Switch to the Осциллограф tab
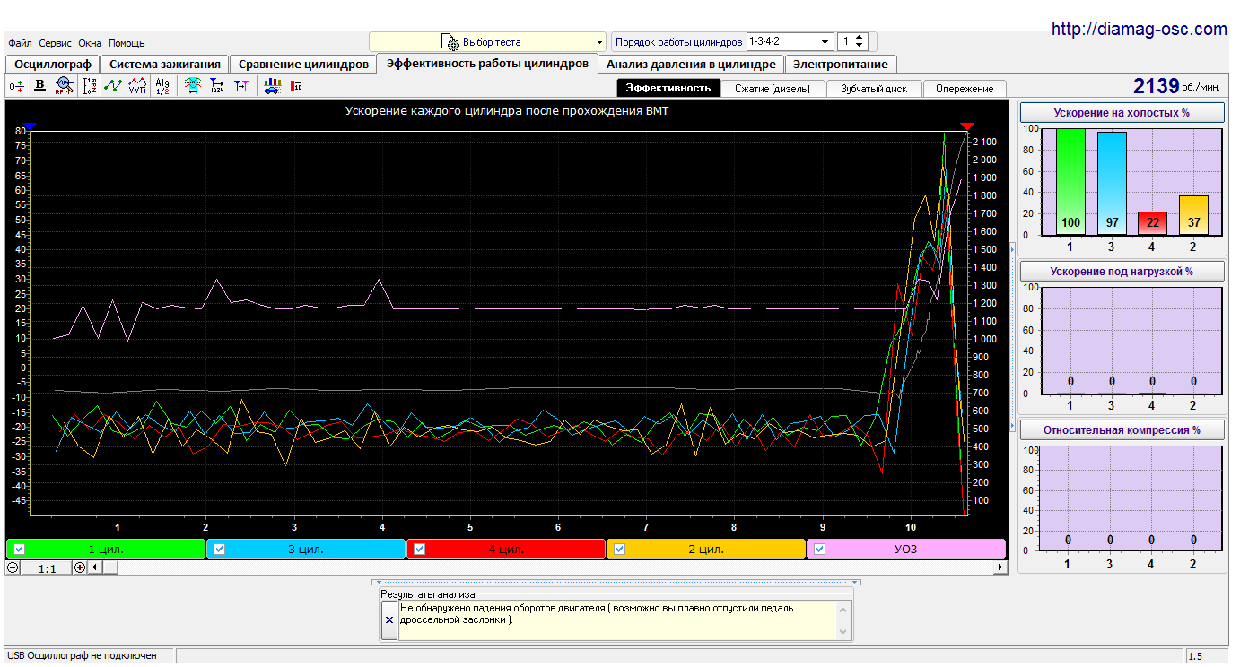 (x=53, y=65)
